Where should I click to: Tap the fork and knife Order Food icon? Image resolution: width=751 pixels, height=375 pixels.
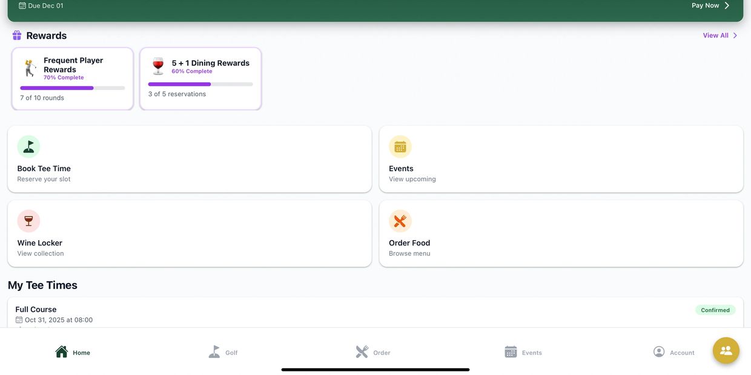[400, 221]
